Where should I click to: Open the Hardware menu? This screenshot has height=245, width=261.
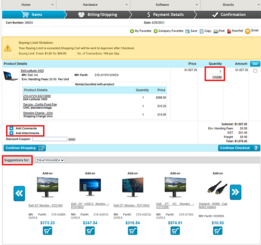point(90,5)
